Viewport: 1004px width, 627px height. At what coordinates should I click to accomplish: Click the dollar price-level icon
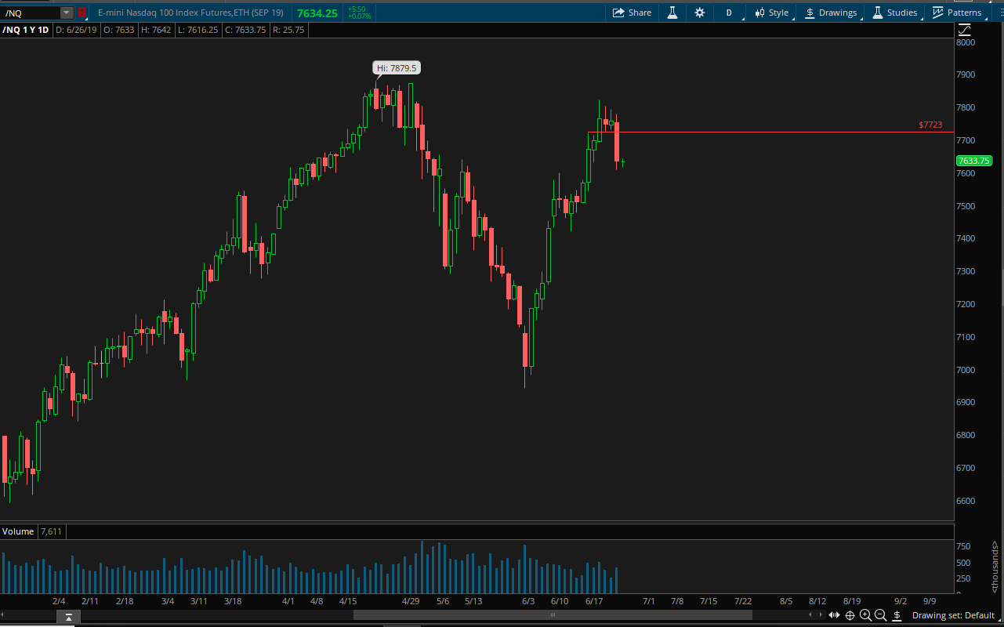pos(897,615)
